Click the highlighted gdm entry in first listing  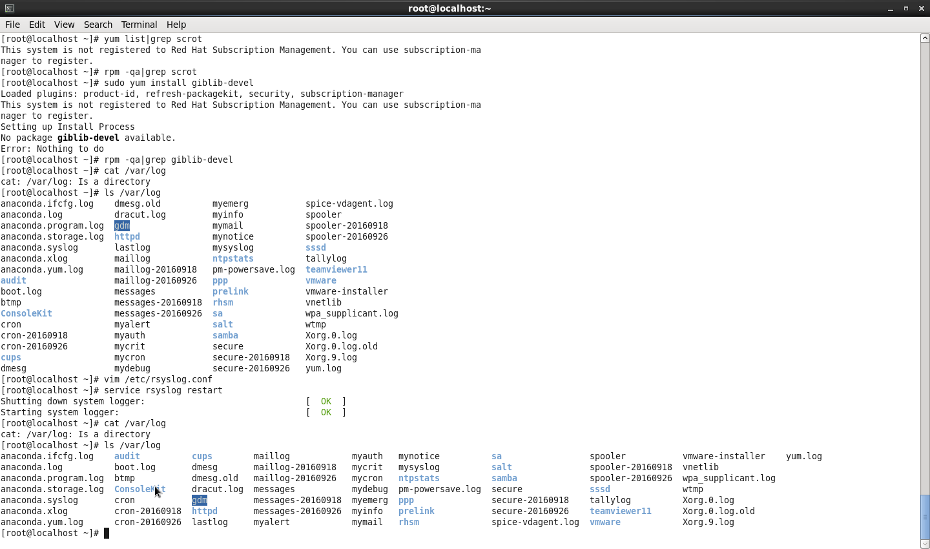[122, 225]
